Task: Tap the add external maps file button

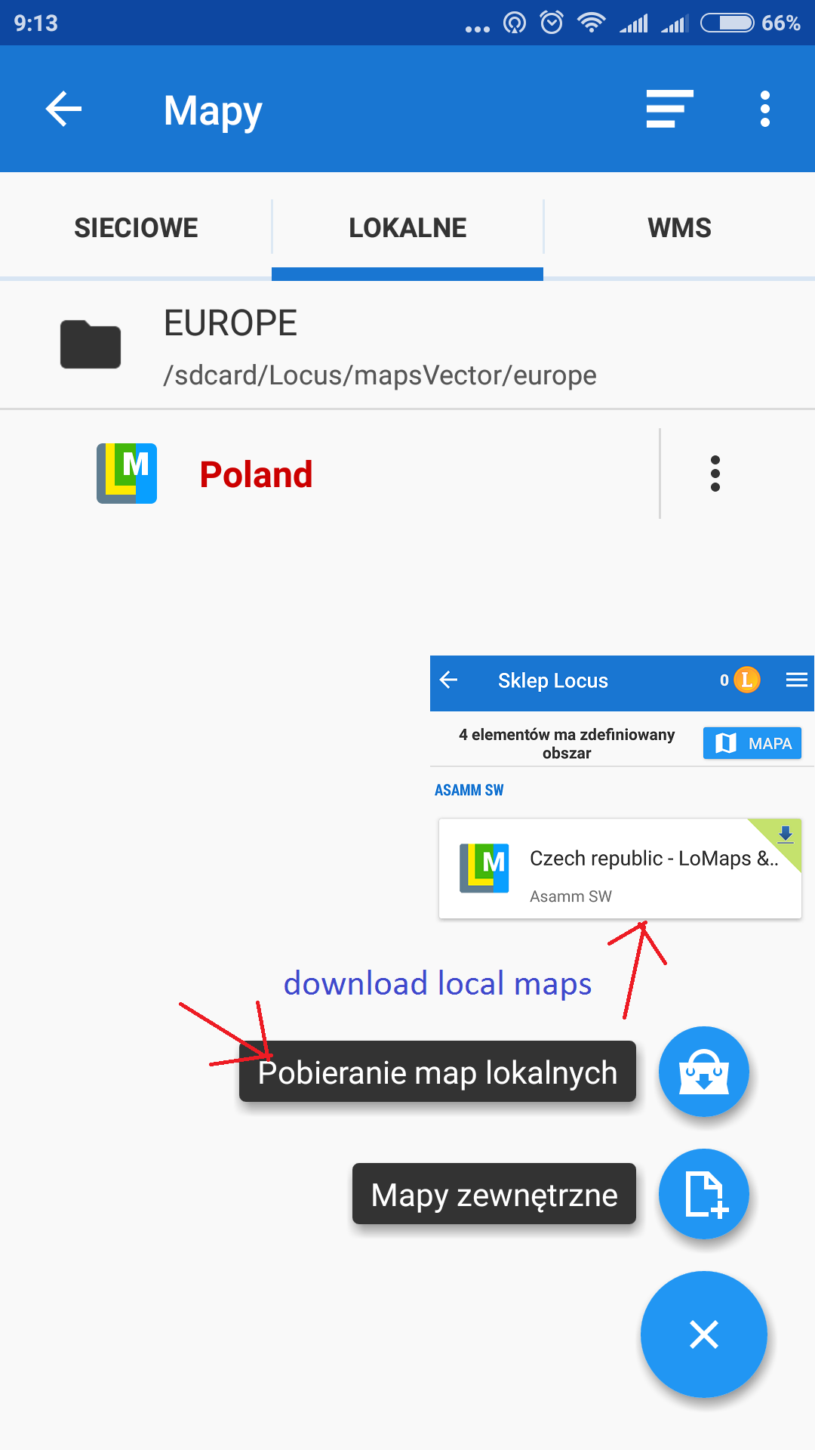Action: 703,1194
